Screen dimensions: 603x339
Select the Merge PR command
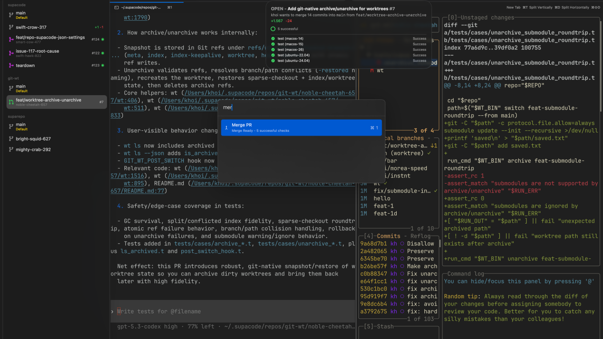[x=301, y=127]
